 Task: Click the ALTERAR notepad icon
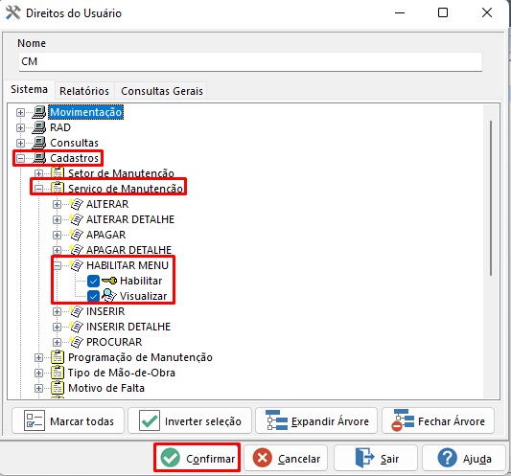[77, 204]
